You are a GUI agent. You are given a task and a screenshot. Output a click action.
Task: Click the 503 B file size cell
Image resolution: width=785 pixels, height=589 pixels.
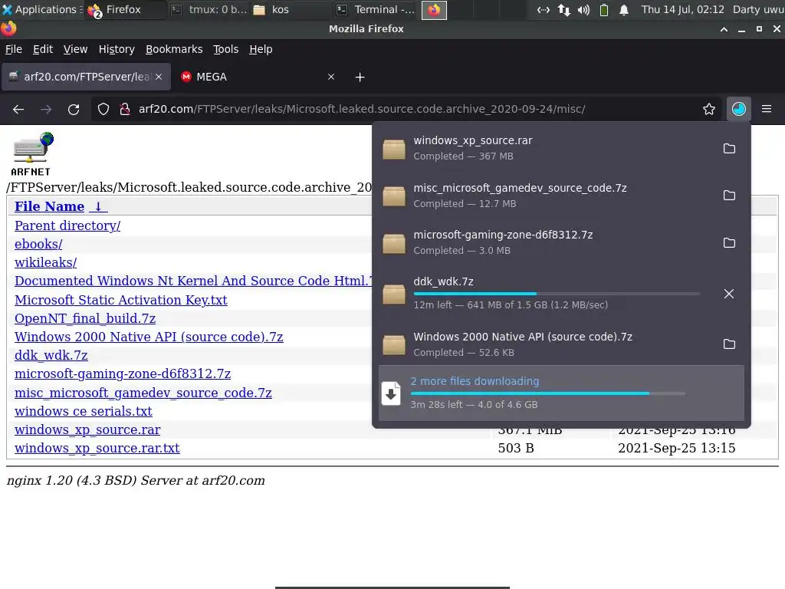(516, 448)
